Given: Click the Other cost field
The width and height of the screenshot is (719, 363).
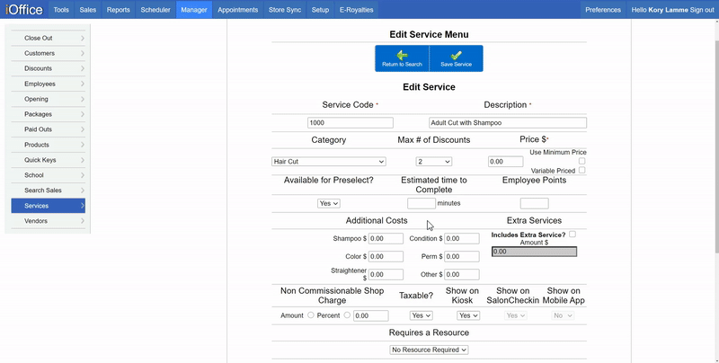Looking at the screenshot, I should pos(462,274).
